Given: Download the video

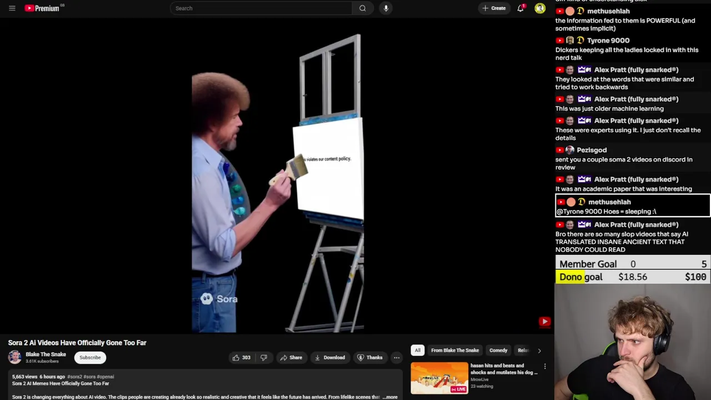Looking at the screenshot, I should pyautogui.click(x=329, y=358).
